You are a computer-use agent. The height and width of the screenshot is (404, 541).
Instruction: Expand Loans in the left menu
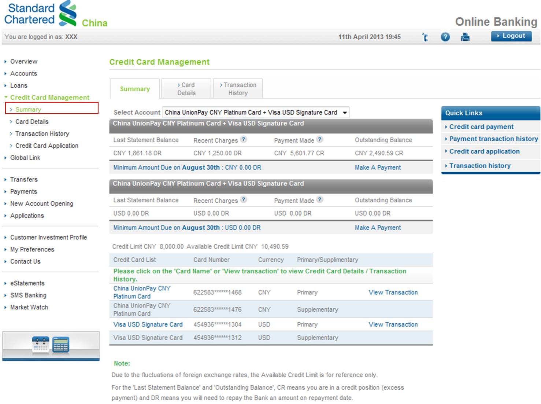tap(19, 85)
